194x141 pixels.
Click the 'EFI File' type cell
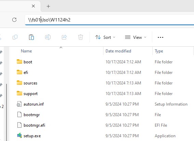click(x=161, y=125)
